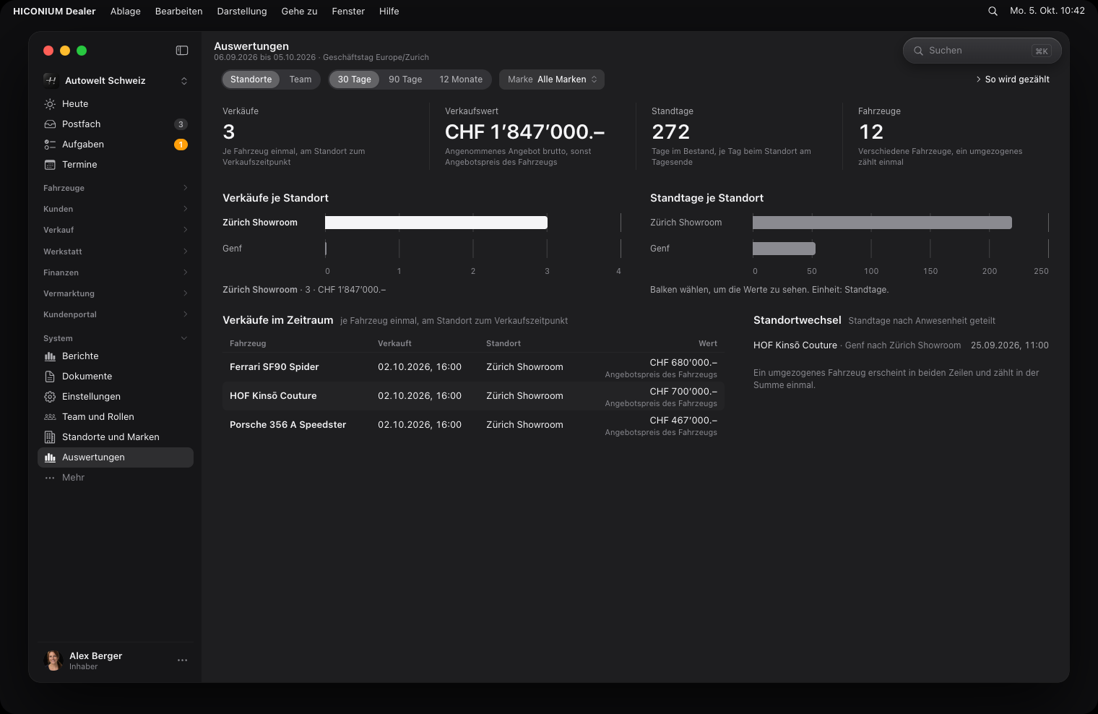Open the Autowelt Schweiz dealer switcher
This screenshot has height=714, width=1098.
click(116, 80)
